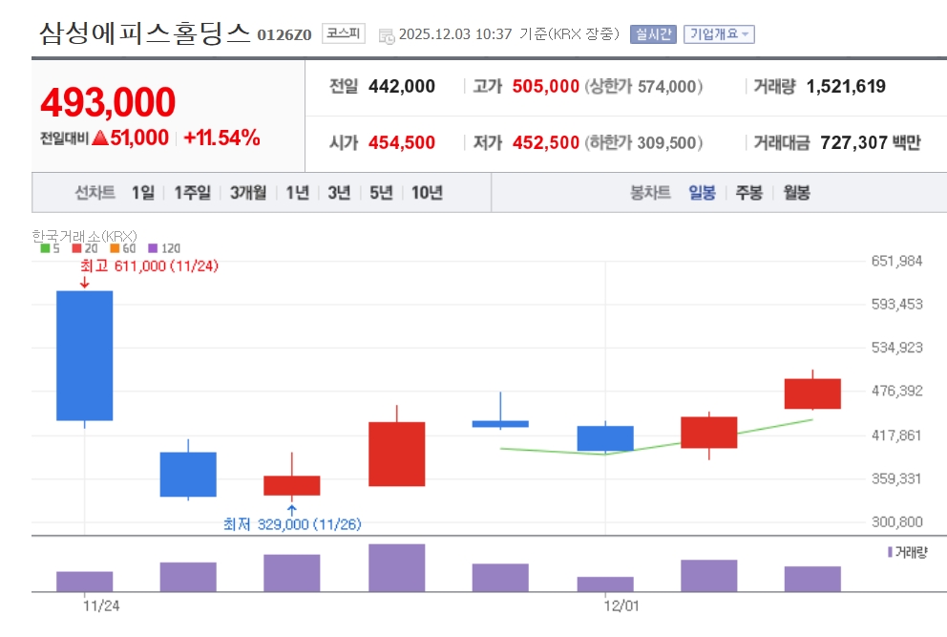
Task: Select the 5년 line chart tab
Action: [381, 193]
